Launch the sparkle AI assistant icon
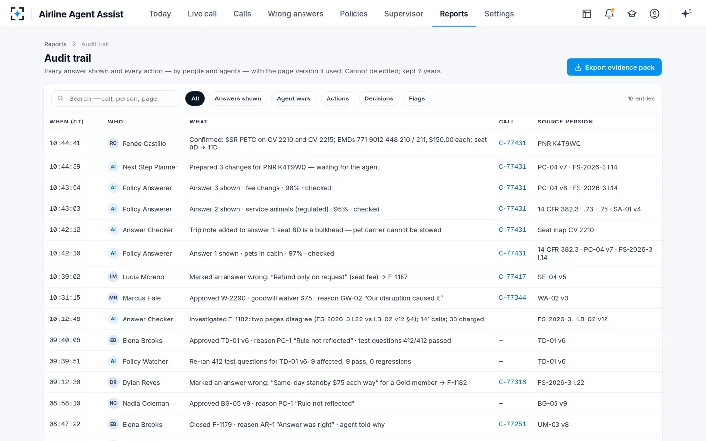The image size is (706, 441). [x=686, y=13]
